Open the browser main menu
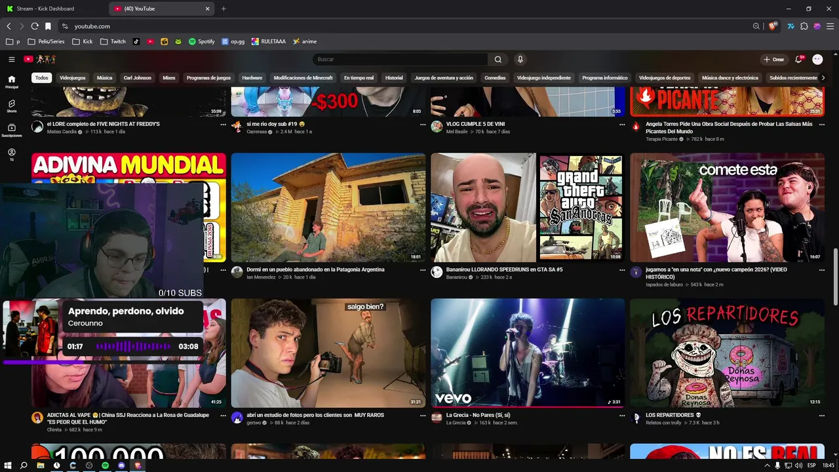Image resolution: width=839 pixels, height=472 pixels. click(x=830, y=26)
